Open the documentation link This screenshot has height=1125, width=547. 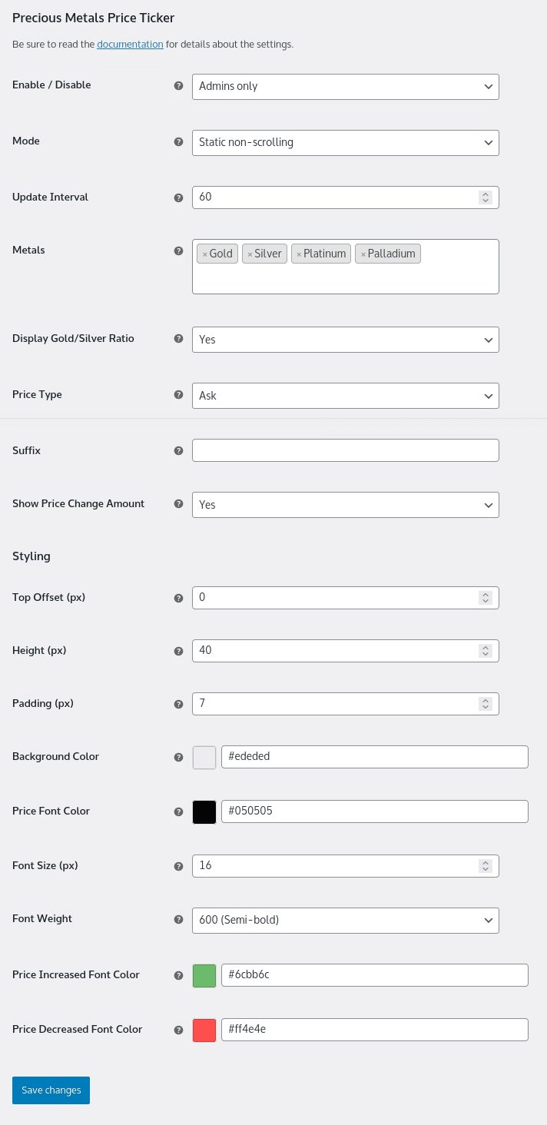click(x=130, y=45)
